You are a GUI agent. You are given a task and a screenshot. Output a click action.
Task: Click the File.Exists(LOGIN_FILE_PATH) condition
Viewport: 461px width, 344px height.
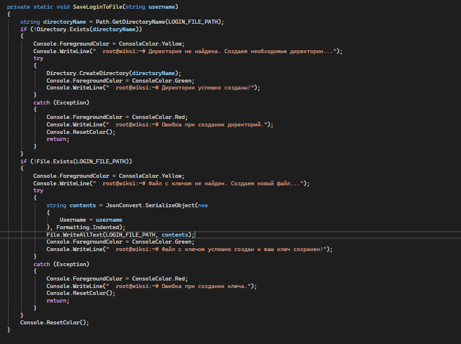pos(83,161)
